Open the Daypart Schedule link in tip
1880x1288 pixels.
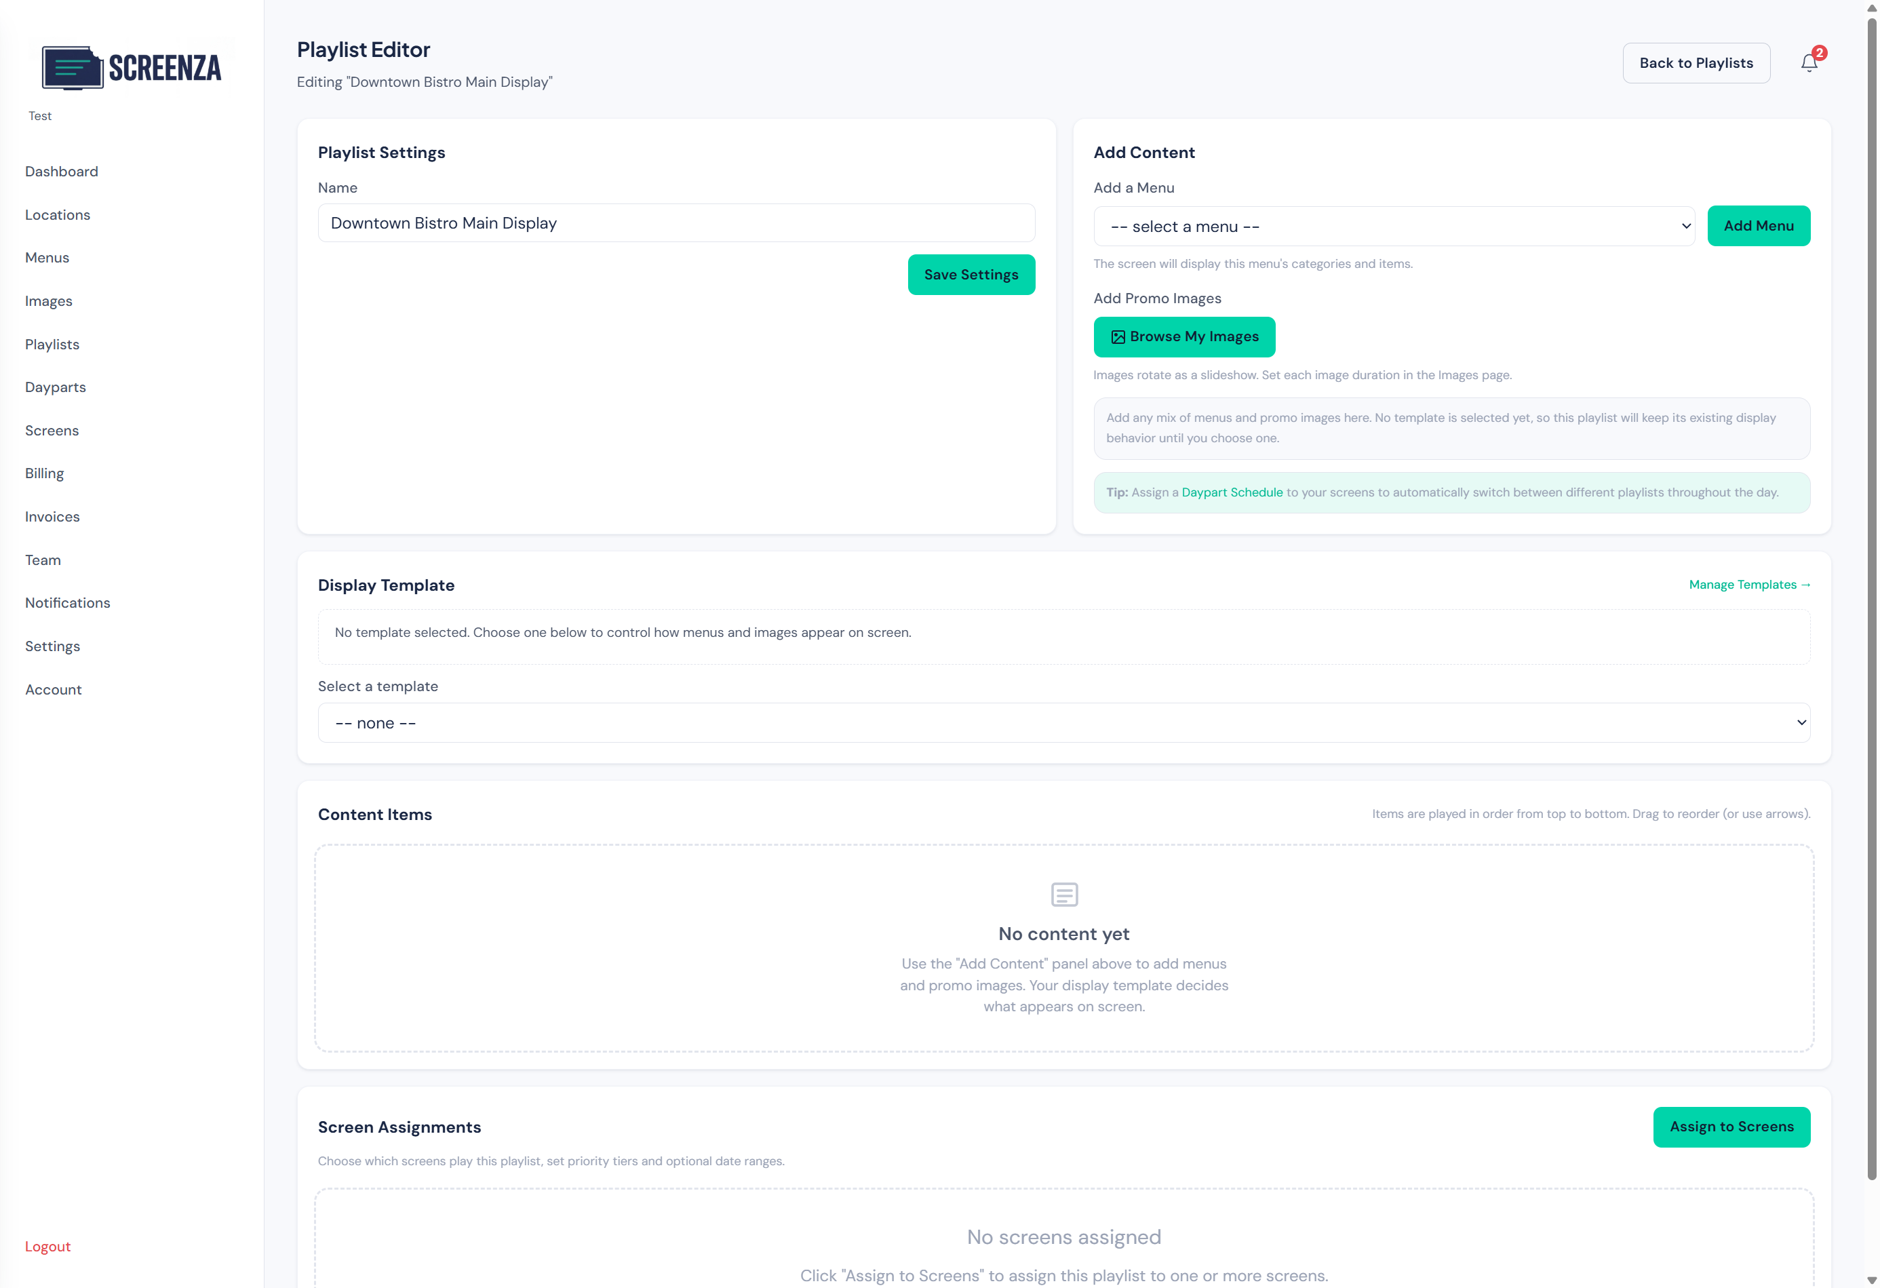pos(1231,492)
